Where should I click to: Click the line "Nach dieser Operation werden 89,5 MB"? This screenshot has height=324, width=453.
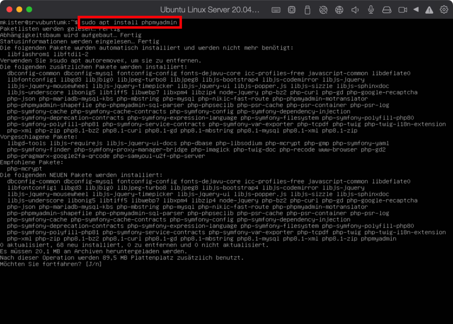(x=122, y=257)
